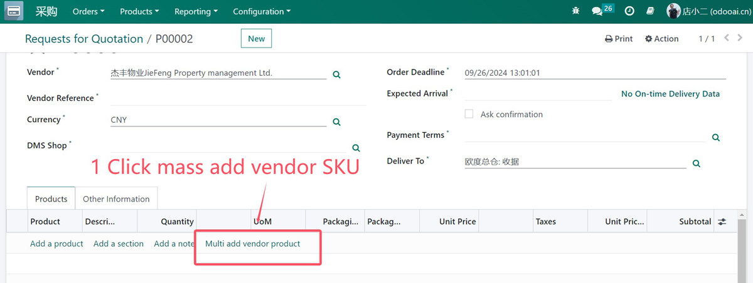Click the documentation book icon
Viewport: 753px width, 283px height.
(650, 11)
